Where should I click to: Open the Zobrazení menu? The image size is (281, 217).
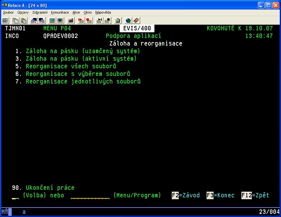(40, 12)
